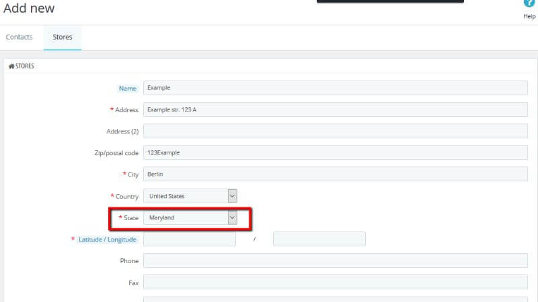The height and width of the screenshot is (302, 538).
Task: Select the Zip/postal code input field
Action: point(335,152)
